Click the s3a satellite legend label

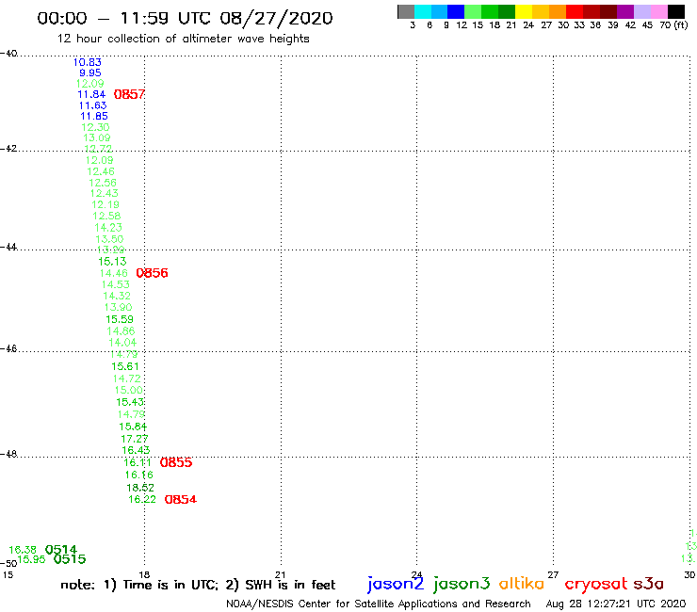(648, 584)
